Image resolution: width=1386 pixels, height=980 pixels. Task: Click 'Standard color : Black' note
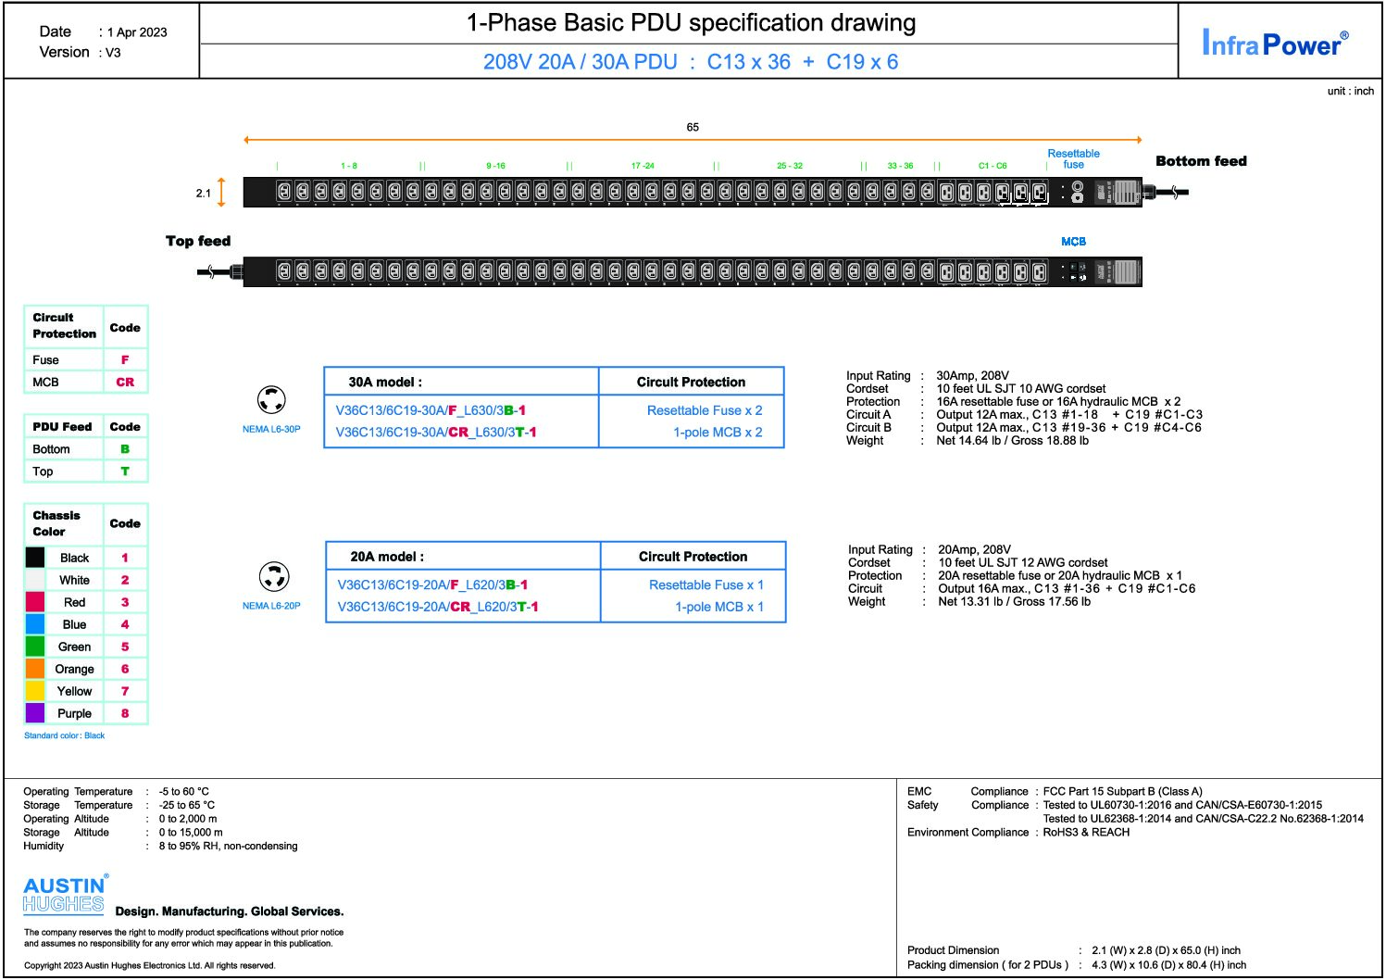point(64,735)
